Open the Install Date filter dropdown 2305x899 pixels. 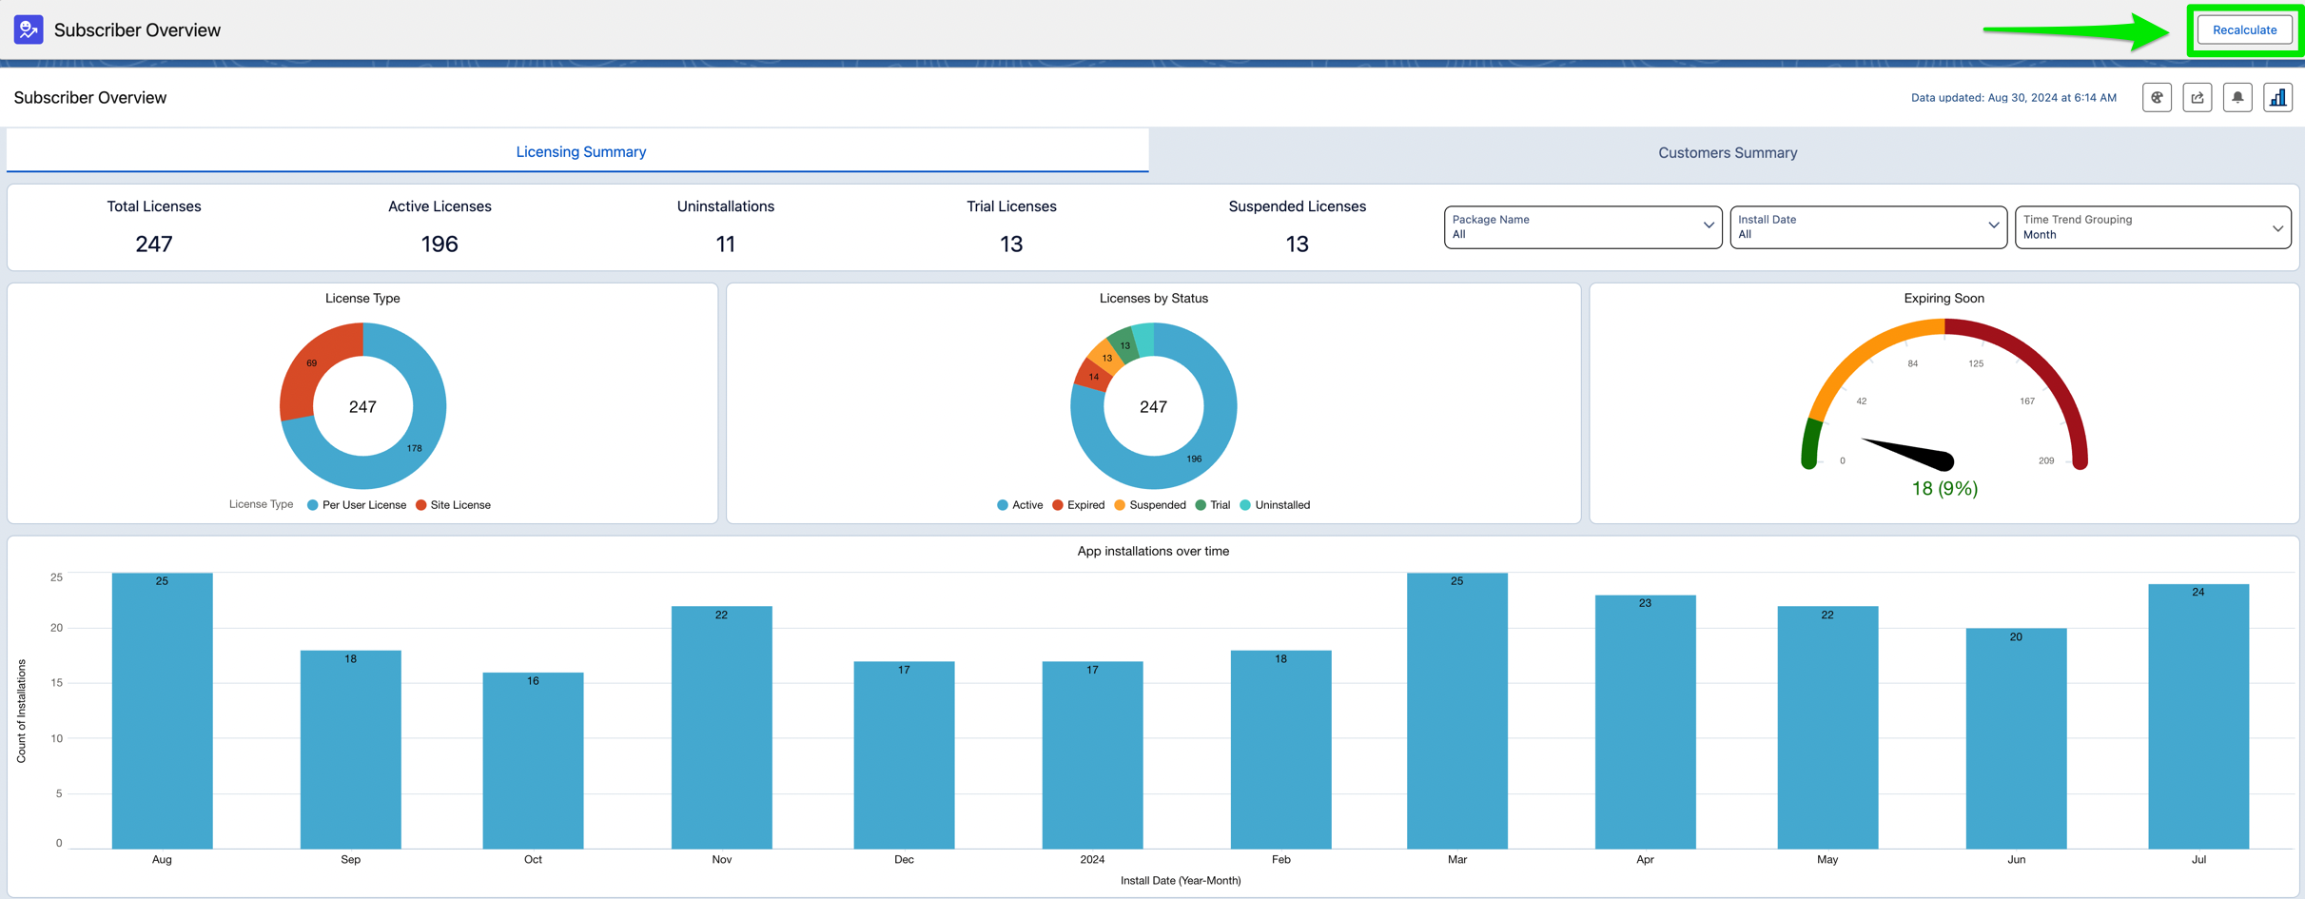1867,227
